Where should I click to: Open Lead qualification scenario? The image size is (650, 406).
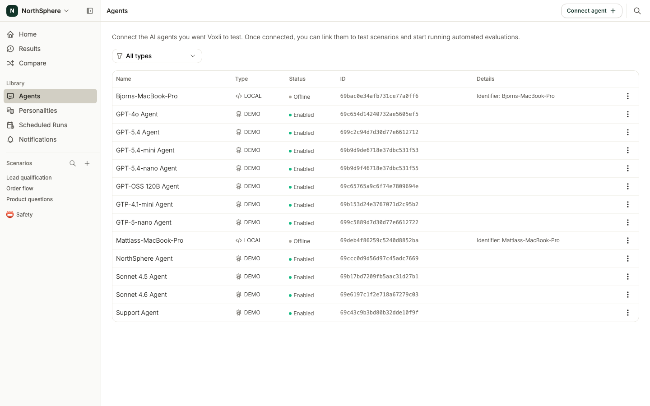(x=29, y=178)
